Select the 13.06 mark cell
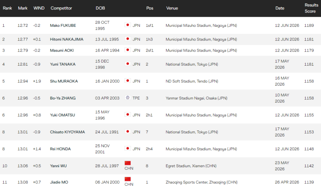This screenshot has height=190, width=321. pyautogui.click(x=22, y=166)
